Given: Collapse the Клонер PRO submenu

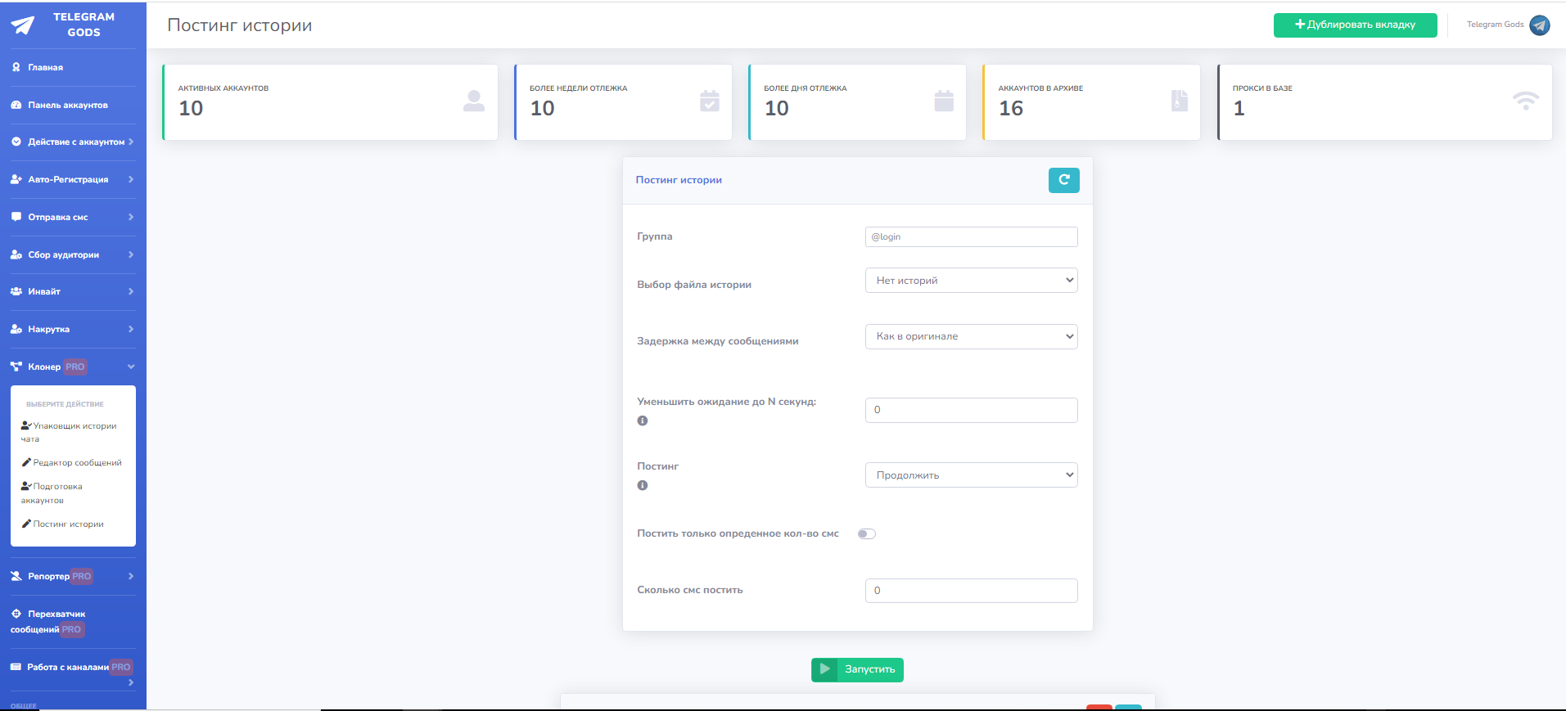Looking at the screenshot, I should click(x=73, y=367).
